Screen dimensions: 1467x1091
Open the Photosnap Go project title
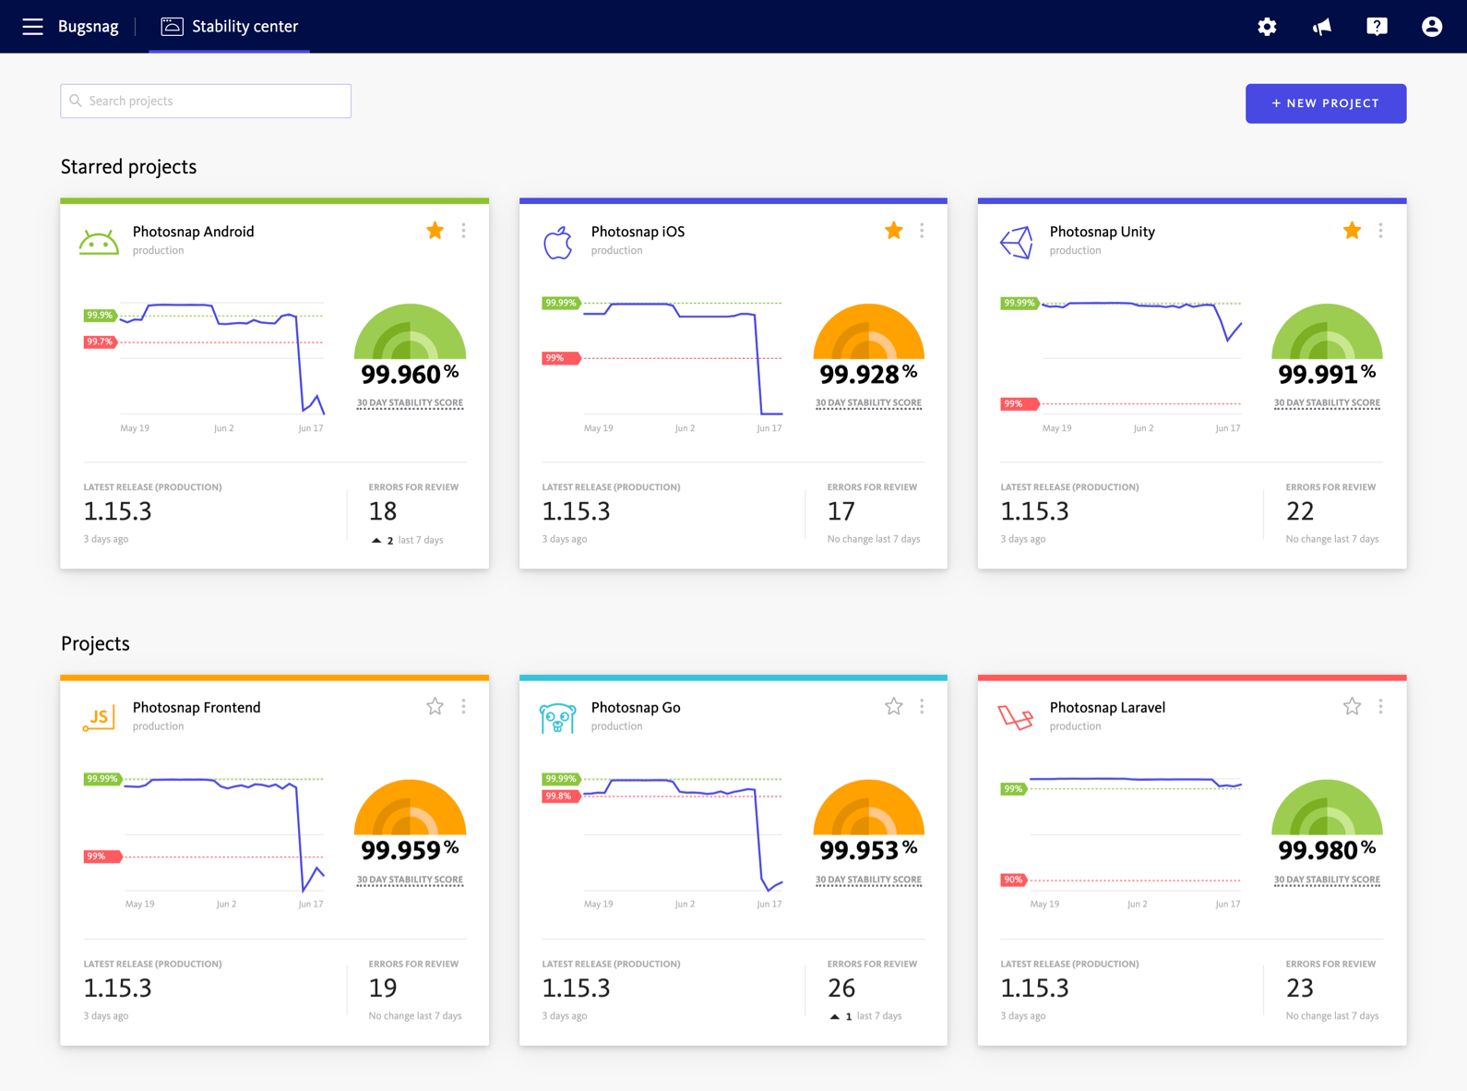tap(636, 708)
